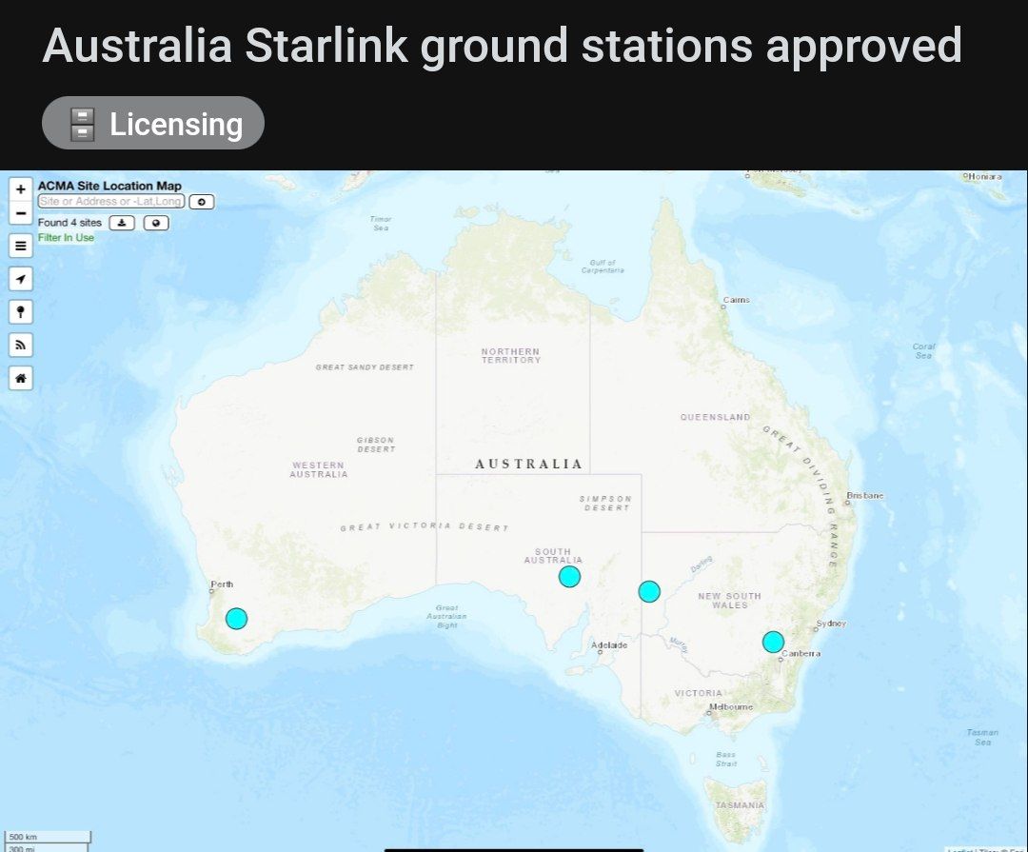
Task: Select the ground station marker near Perth
Action: pos(237,619)
